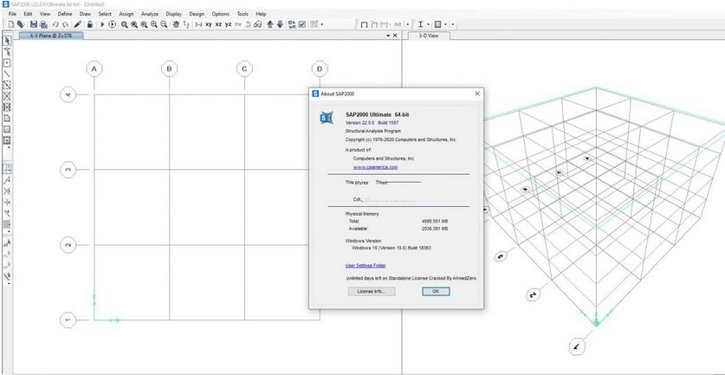
Task: Toggle the model lock padlock icon
Action: point(90,24)
